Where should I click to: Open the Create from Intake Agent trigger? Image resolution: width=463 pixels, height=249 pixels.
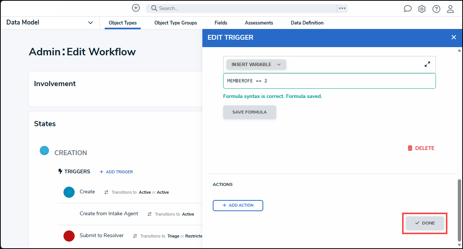(109, 214)
